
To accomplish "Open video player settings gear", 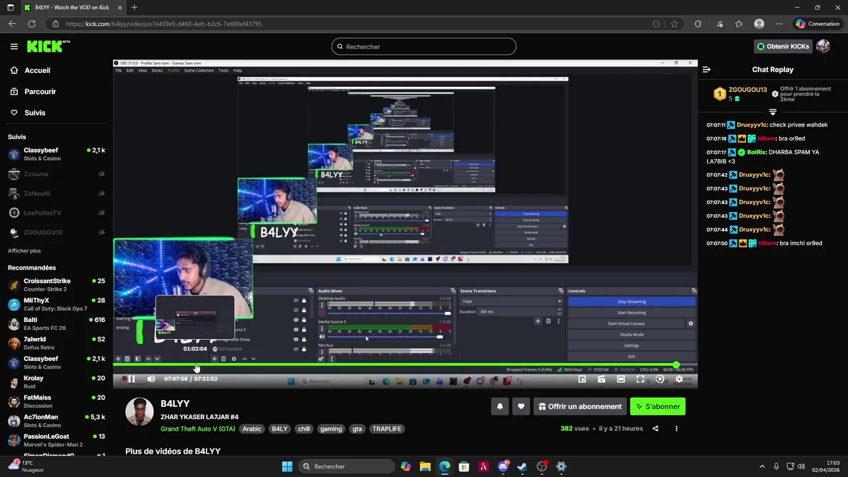I will tap(679, 379).
